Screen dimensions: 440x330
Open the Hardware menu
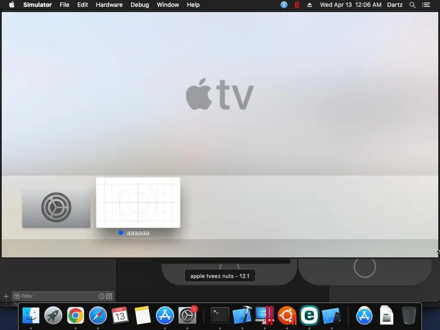(109, 5)
